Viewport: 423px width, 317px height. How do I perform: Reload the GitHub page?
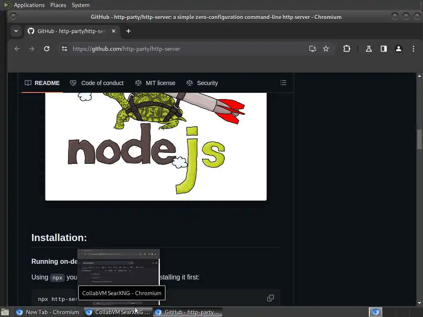tap(47, 49)
